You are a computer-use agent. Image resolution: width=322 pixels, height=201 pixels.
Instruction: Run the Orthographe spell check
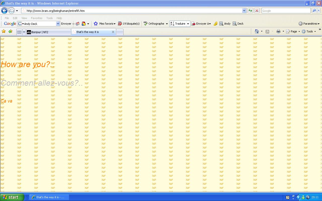coord(154,24)
